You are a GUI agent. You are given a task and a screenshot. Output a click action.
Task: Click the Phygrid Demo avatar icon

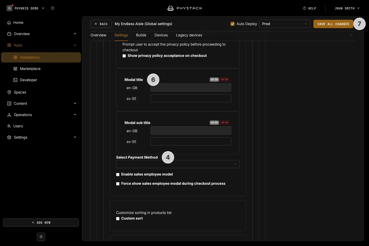tap(9, 8)
